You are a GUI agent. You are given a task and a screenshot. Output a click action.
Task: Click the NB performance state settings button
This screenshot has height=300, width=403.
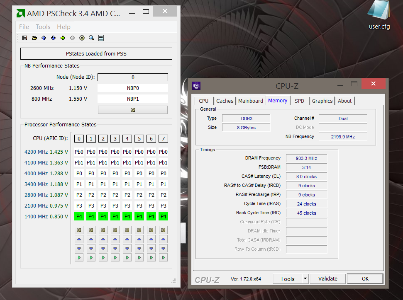point(133,110)
